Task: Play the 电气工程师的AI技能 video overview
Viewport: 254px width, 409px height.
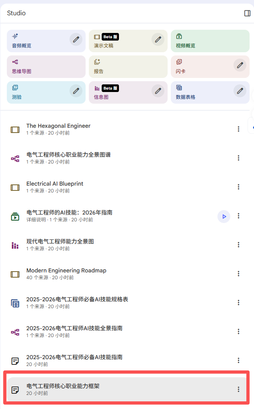Action: [x=224, y=217]
